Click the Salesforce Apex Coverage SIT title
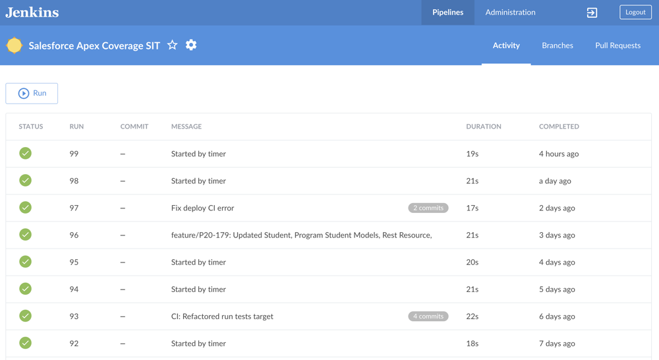The image size is (659, 360). pos(94,45)
